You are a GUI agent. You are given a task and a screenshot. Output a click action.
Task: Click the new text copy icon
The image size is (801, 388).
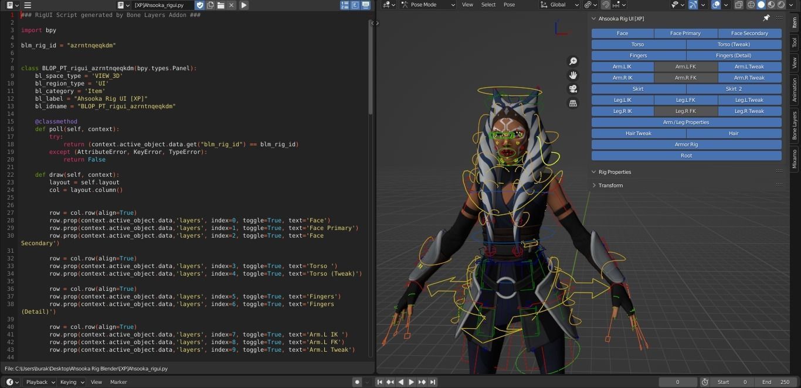point(211,5)
